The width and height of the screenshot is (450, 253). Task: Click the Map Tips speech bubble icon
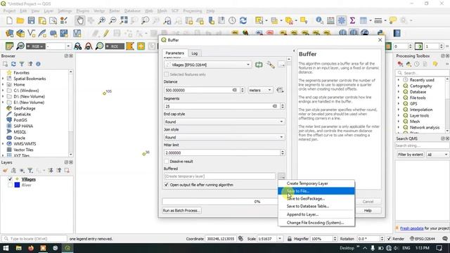392,20
